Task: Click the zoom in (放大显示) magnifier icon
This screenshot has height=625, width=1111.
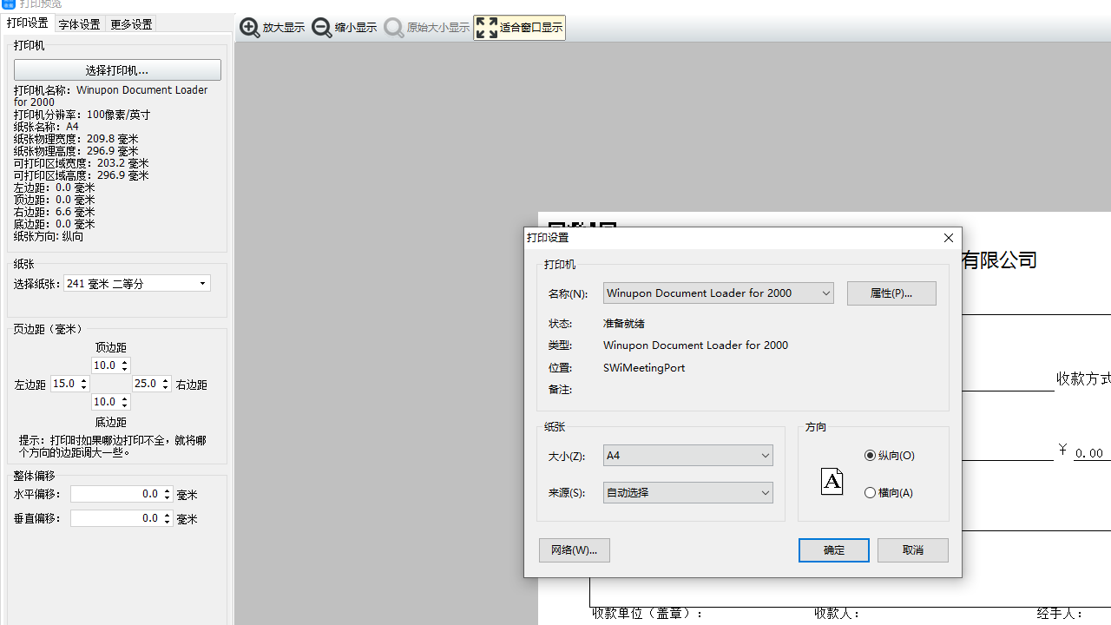Action: click(250, 28)
